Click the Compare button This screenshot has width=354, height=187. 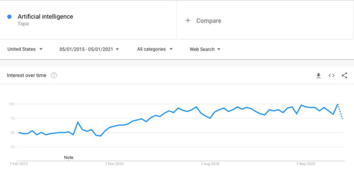point(208,21)
